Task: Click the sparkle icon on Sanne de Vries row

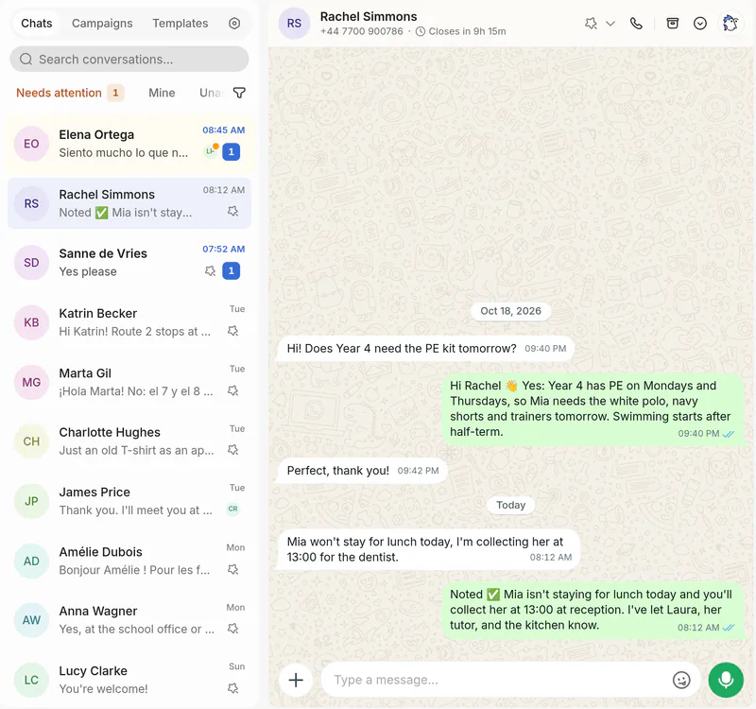Action: pyautogui.click(x=210, y=271)
